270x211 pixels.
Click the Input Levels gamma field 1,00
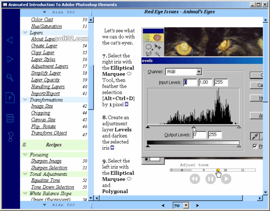(x=206, y=82)
